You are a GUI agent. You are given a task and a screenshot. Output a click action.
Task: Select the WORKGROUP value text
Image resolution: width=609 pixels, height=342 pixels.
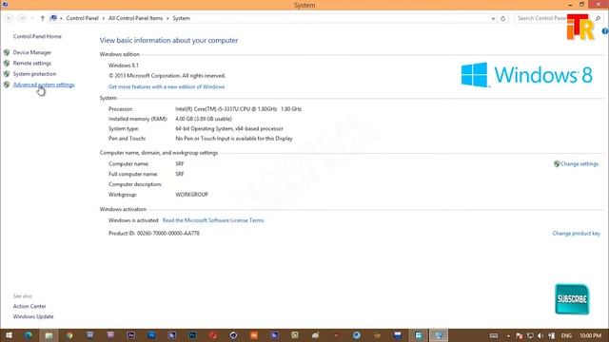pyautogui.click(x=191, y=195)
